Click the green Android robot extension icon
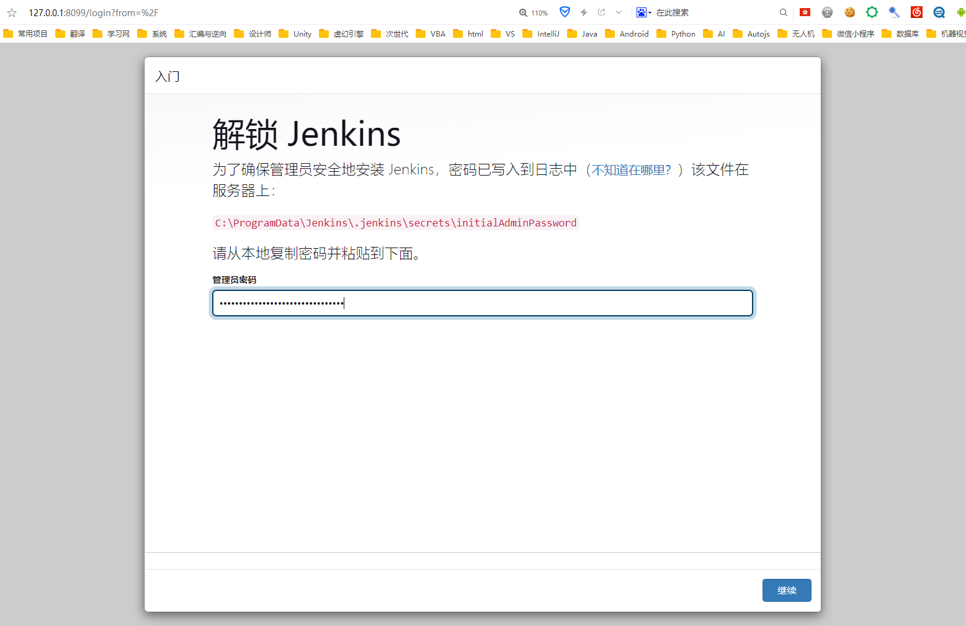 click(961, 12)
